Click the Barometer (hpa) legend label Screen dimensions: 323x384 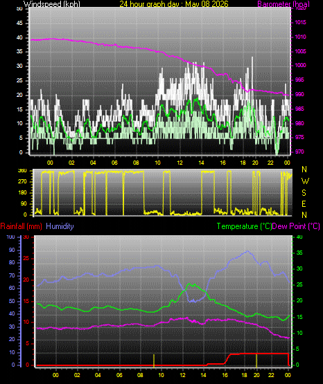283,3
